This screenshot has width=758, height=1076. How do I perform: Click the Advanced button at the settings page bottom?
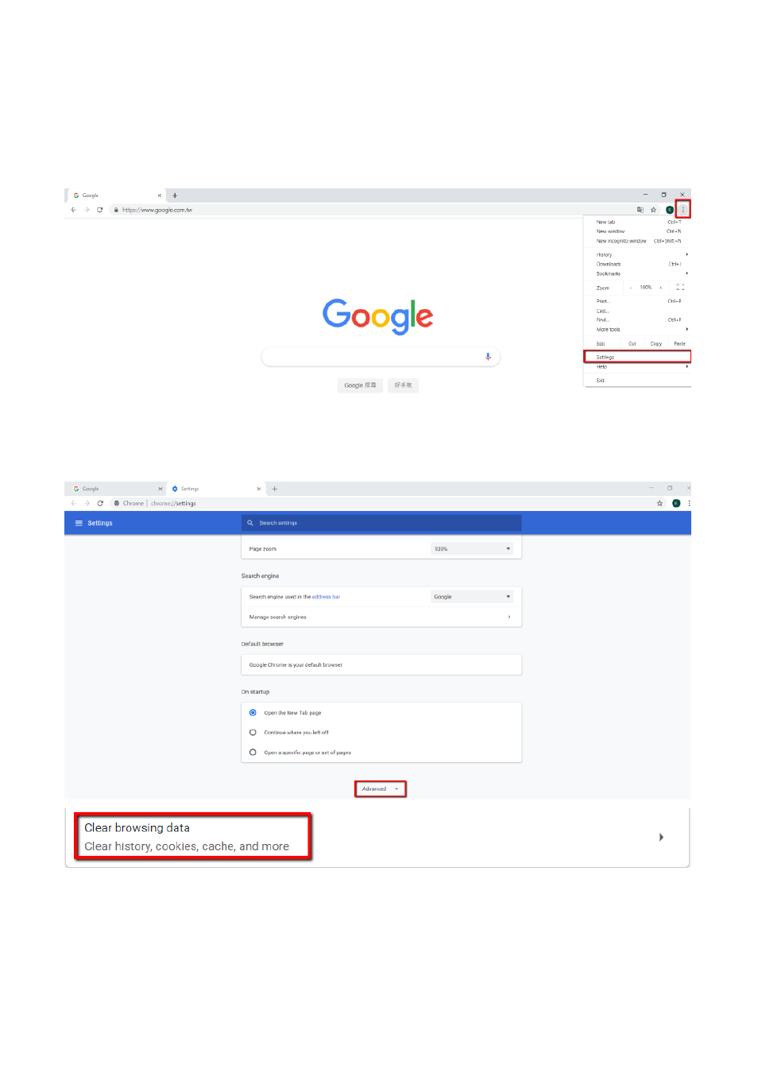coord(381,789)
